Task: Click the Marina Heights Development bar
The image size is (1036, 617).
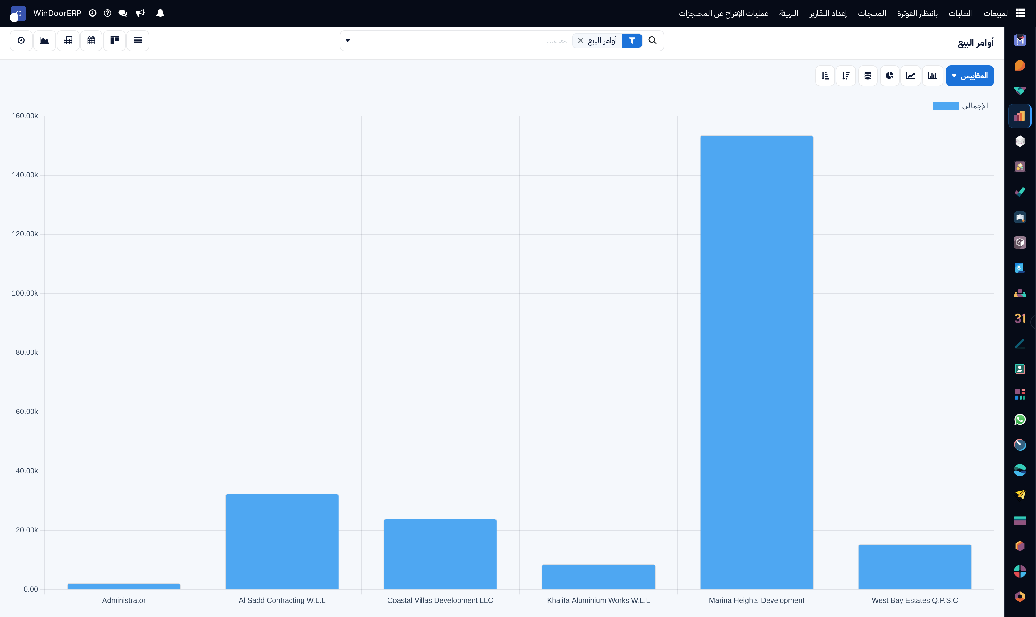Action: coord(756,362)
